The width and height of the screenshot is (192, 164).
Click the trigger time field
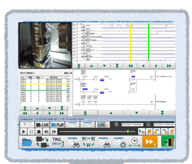point(164,125)
